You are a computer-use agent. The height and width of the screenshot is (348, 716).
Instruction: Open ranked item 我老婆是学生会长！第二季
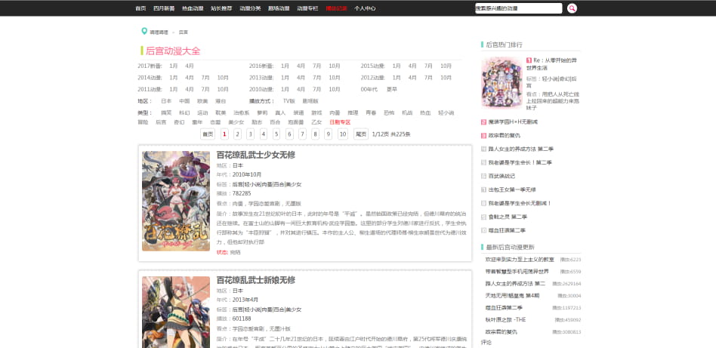tap(520, 162)
